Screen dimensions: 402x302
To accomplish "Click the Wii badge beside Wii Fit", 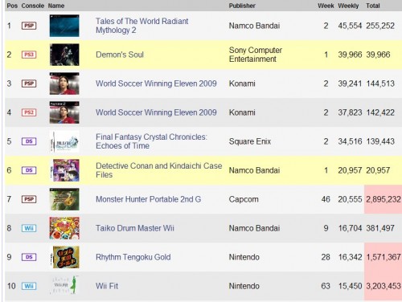I will point(29,286).
